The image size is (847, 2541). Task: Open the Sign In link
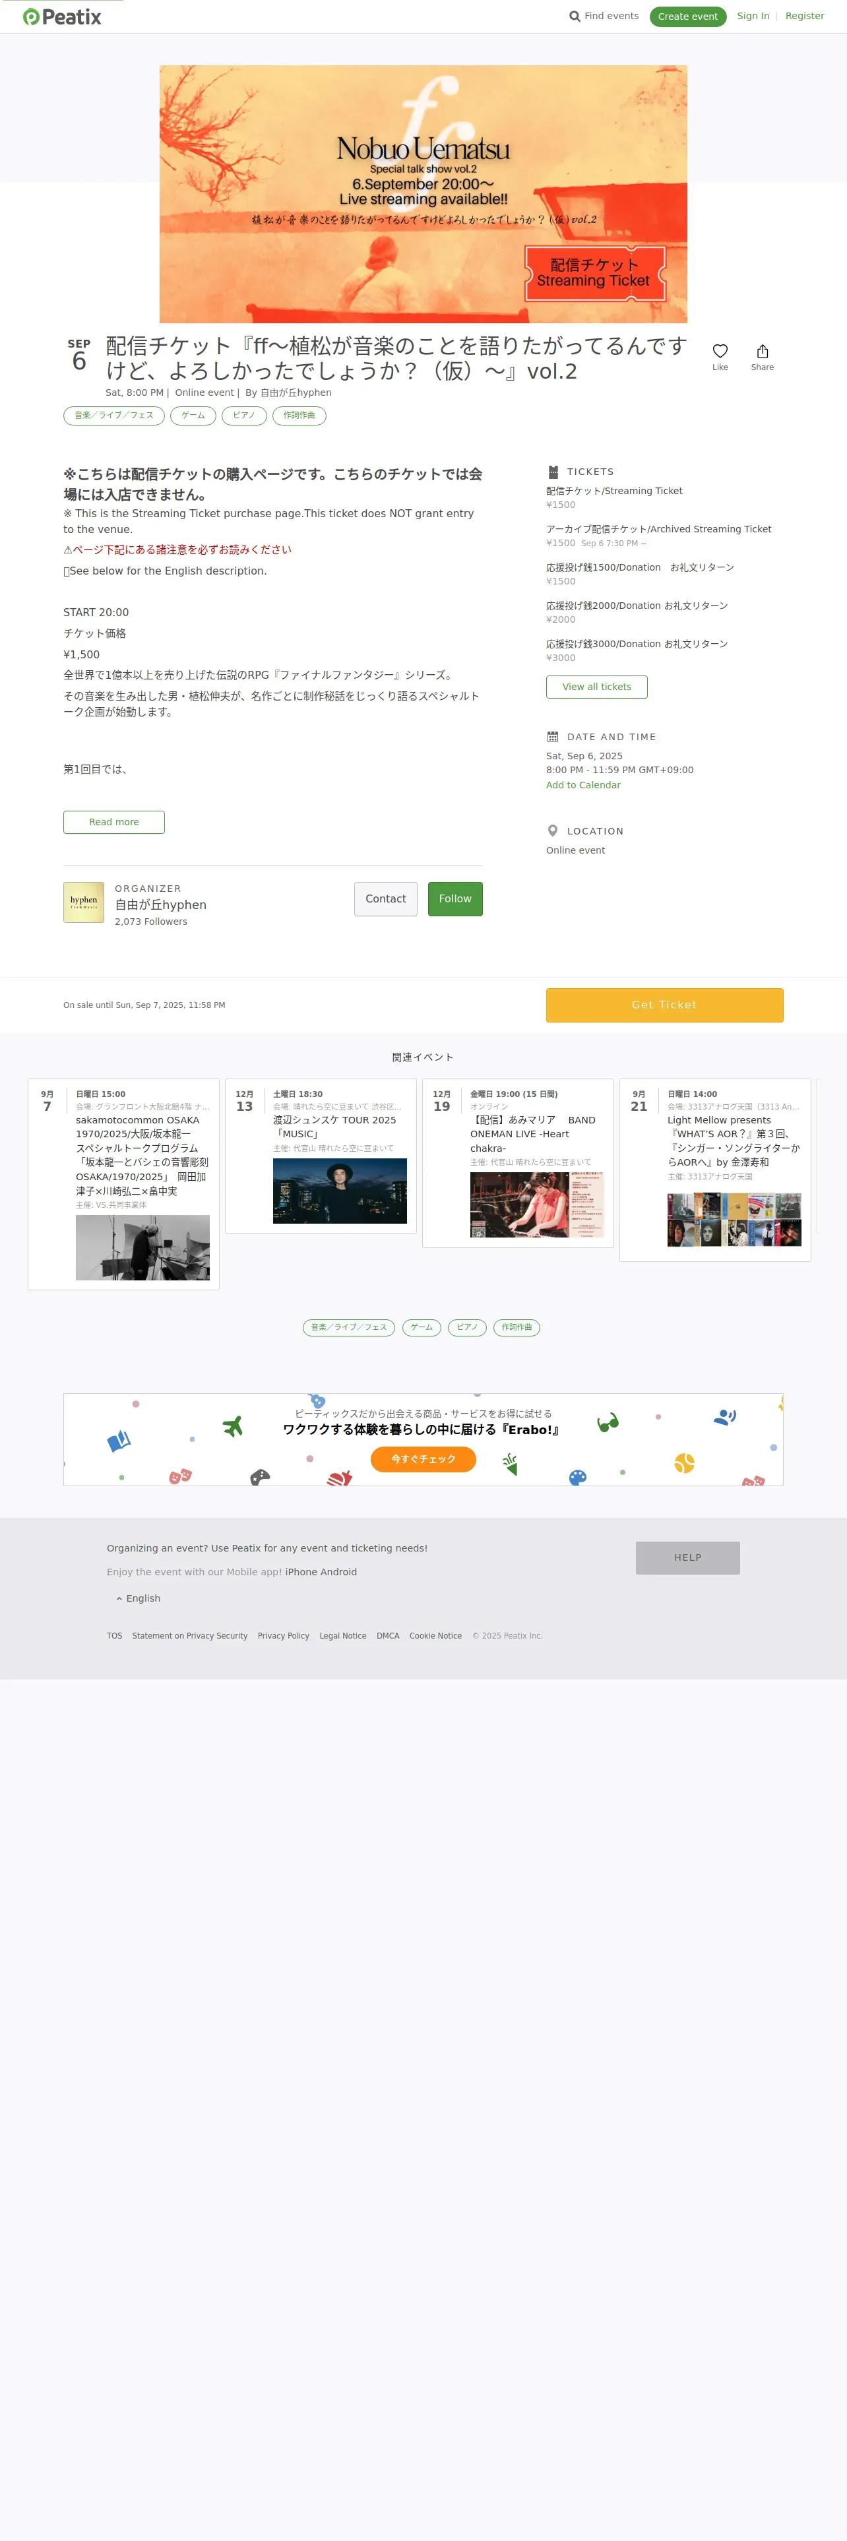(753, 16)
